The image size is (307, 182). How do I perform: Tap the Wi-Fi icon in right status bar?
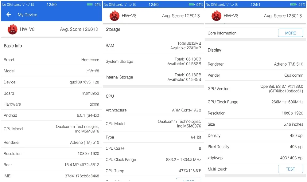coord(227,4)
